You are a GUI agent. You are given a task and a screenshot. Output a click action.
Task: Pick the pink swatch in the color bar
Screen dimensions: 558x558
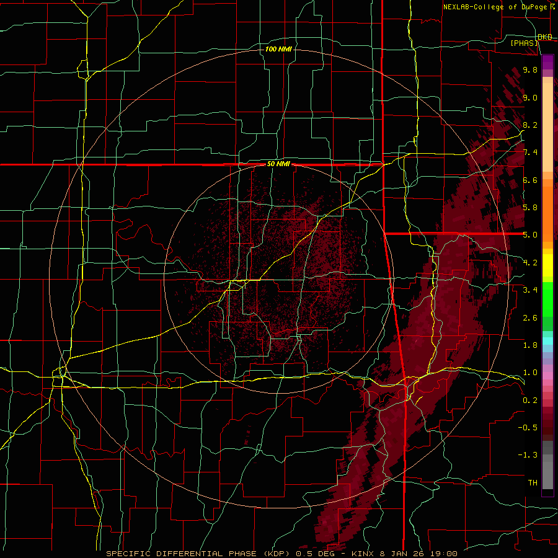[547, 376]
